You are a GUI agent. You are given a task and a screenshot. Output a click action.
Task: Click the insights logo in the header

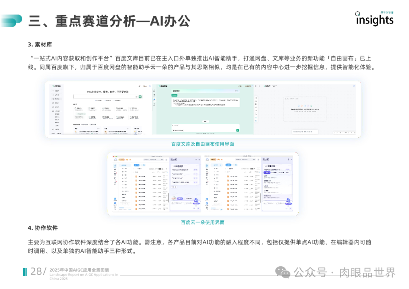pos(375,19)
